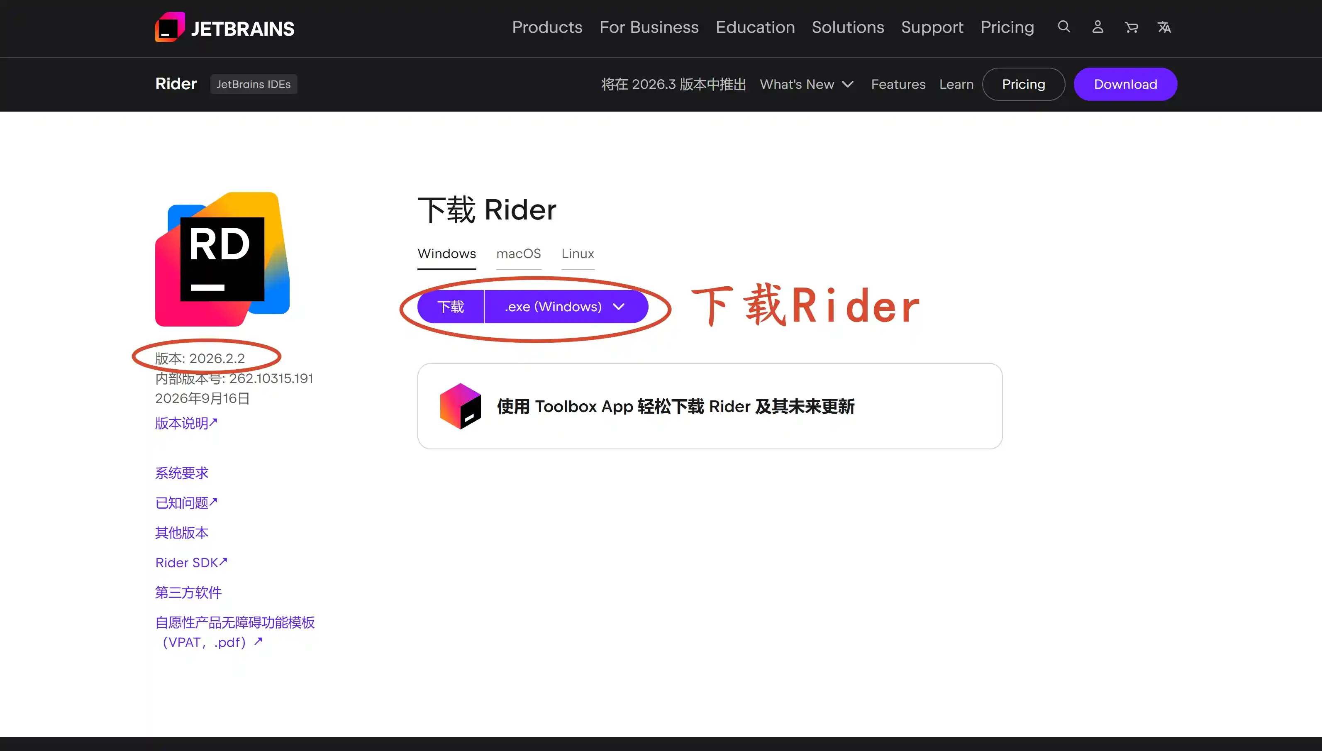Click the Rider RD product logo
The height and width of the screenshot is (751, 1322).
coord(222,259)
